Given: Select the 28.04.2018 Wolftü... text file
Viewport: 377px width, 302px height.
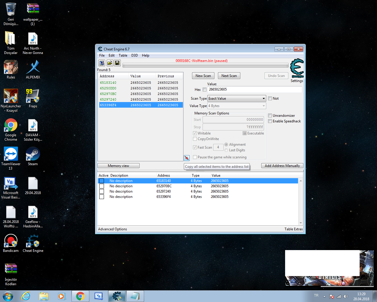Looking at the screenshot, I should coord(11,216).
